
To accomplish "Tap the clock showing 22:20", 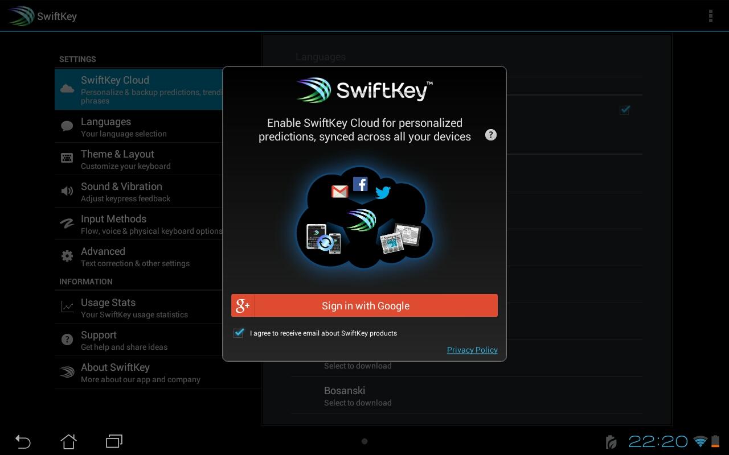I will pos(658,441).
